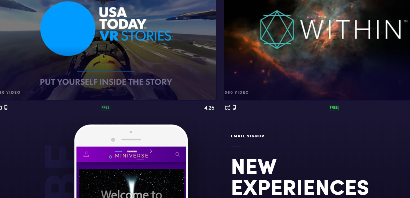Image resolution: width=410 pixels, height=198 pixels.
Task: Click the Merge Miniverse logo text
Action: point(131,155)
